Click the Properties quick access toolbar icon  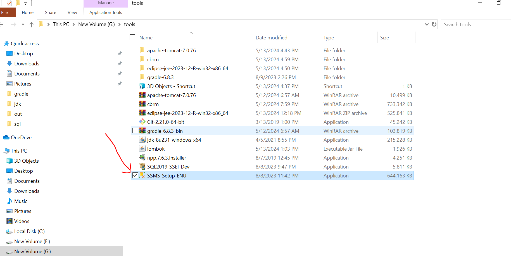point(9,3)
